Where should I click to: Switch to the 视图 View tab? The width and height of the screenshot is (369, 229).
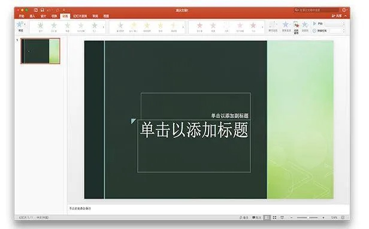(106, 16)
